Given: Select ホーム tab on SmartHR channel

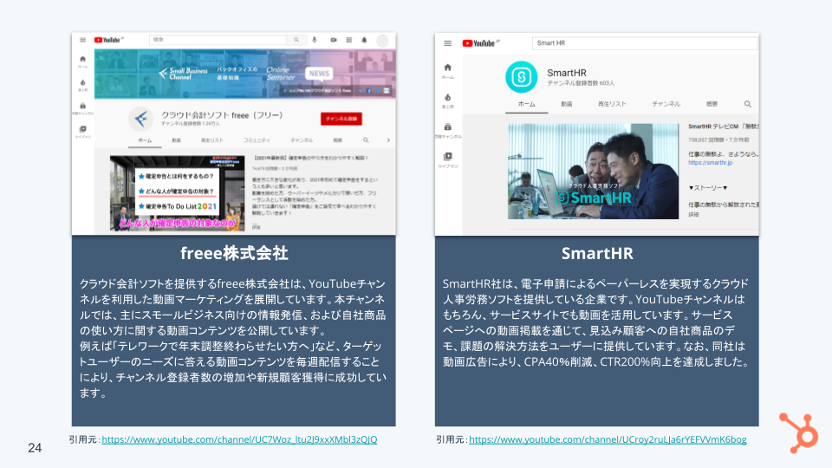Looking at the screenshot, I should (x=526, y=104).
